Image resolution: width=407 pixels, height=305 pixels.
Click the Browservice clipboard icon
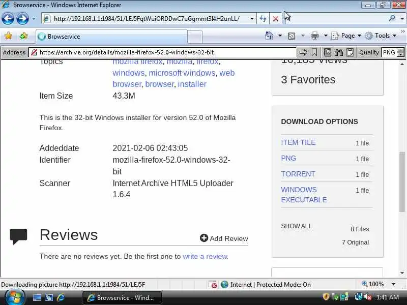coord(350,52)
